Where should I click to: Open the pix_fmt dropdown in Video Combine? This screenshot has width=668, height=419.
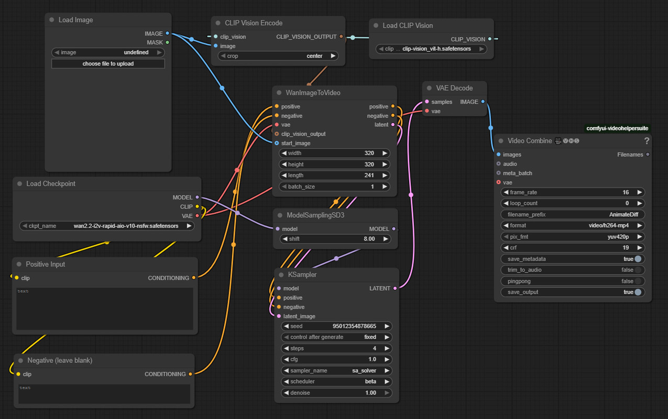[x=573, y=237]
